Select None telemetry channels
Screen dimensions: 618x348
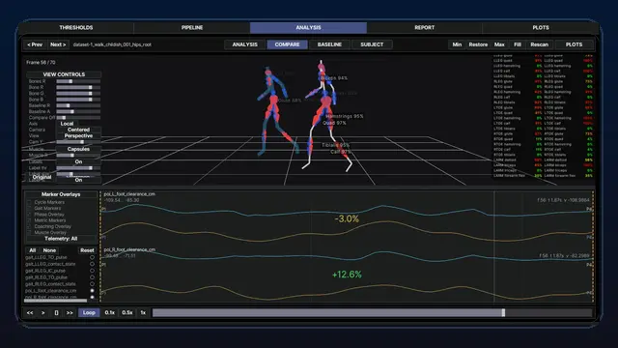[x=49, y=250]
